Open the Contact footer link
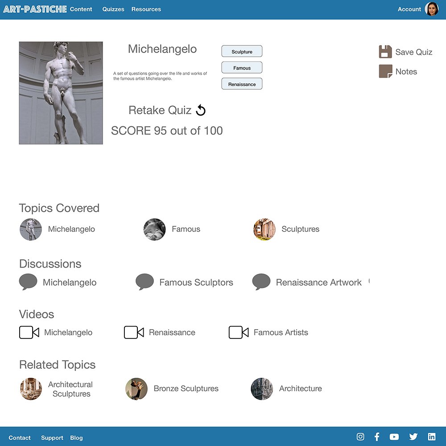The image size is (446, 446). pos(20,438)
